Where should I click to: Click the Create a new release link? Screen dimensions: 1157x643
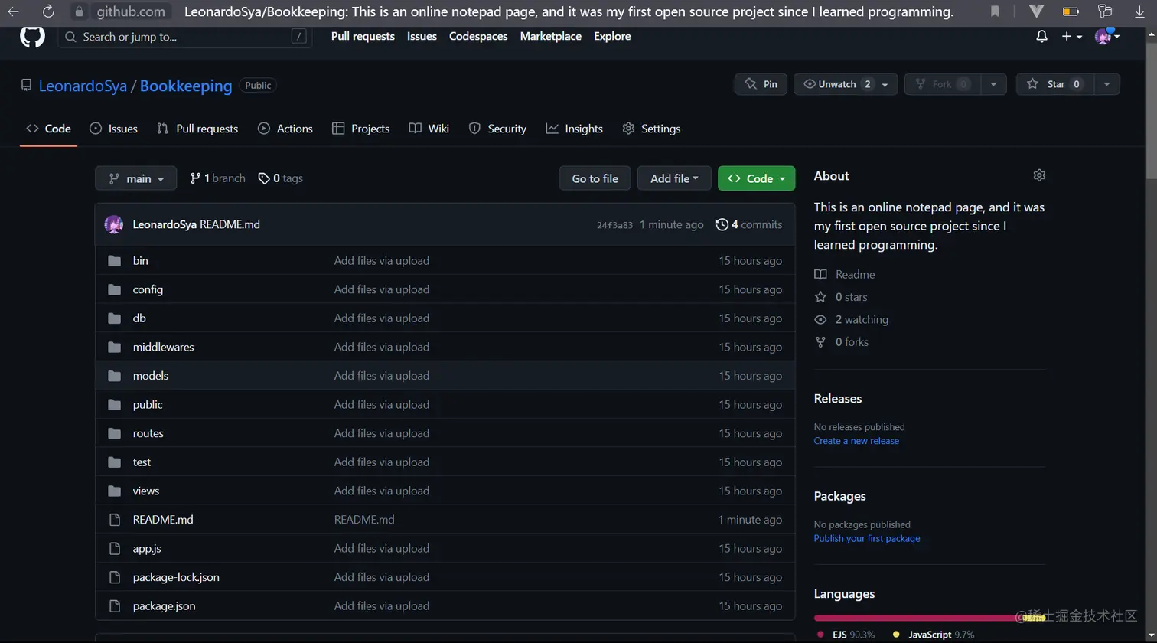[x=856, y=441]
